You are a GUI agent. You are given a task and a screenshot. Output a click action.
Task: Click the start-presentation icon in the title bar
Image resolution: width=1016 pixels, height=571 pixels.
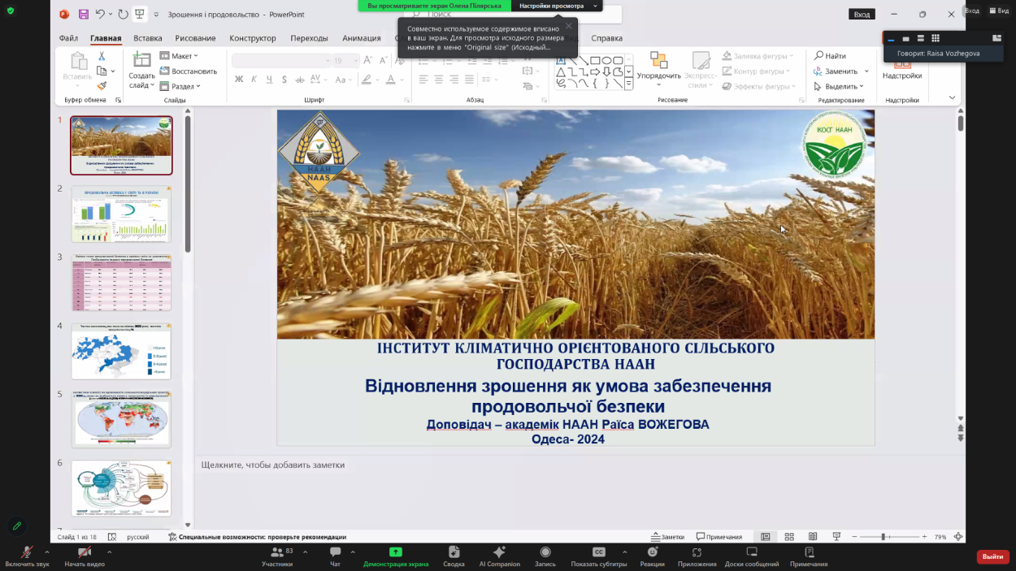click(x=140, y=15)
